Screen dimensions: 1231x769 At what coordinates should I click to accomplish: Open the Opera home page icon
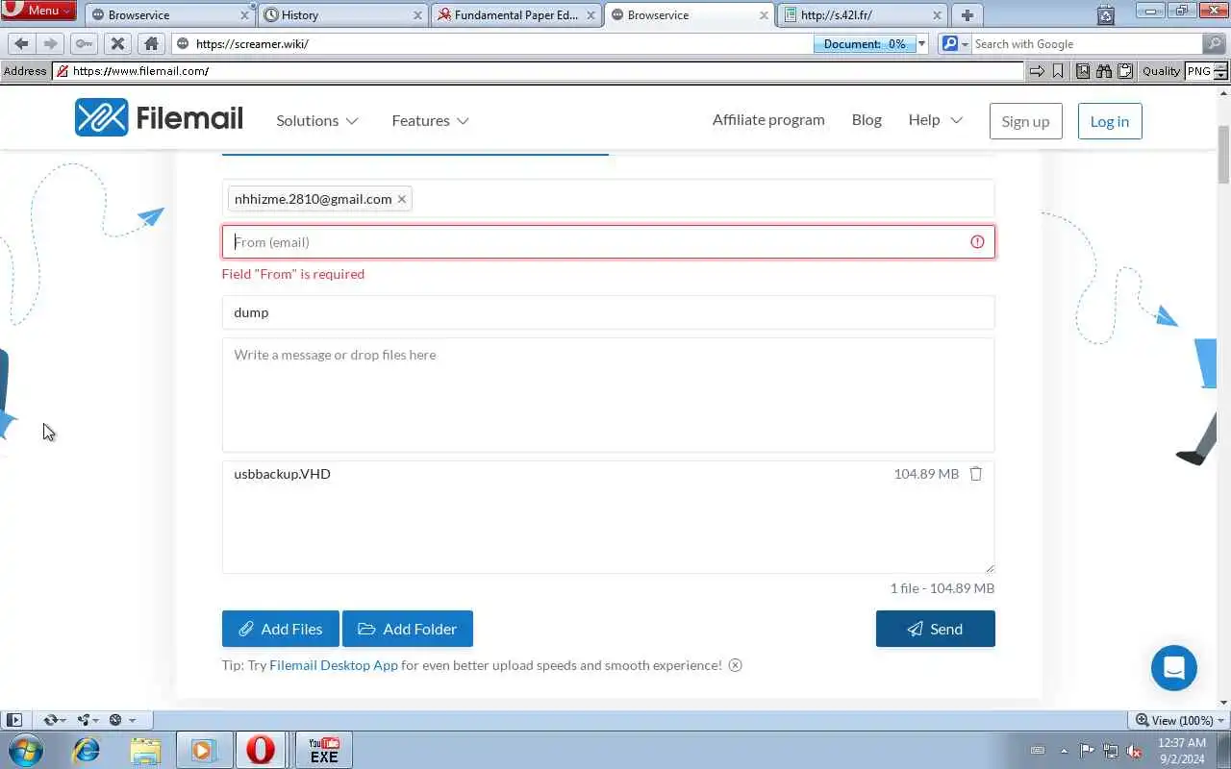tap(151, 43)
